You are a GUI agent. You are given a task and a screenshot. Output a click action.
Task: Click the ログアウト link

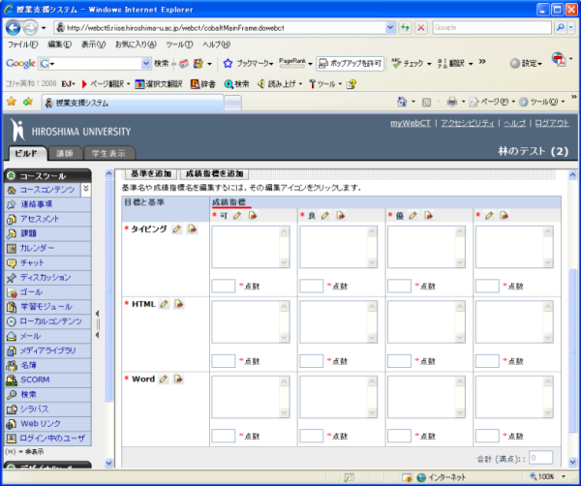[x=552, y=123]
